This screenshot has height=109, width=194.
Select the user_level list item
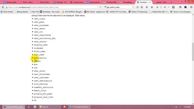coord(39,71)
